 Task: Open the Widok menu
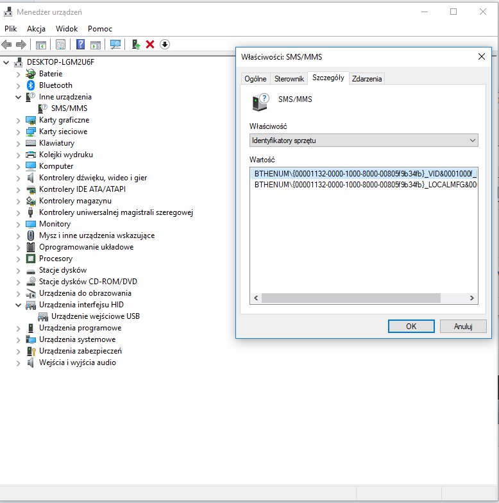tap(67, 29)
